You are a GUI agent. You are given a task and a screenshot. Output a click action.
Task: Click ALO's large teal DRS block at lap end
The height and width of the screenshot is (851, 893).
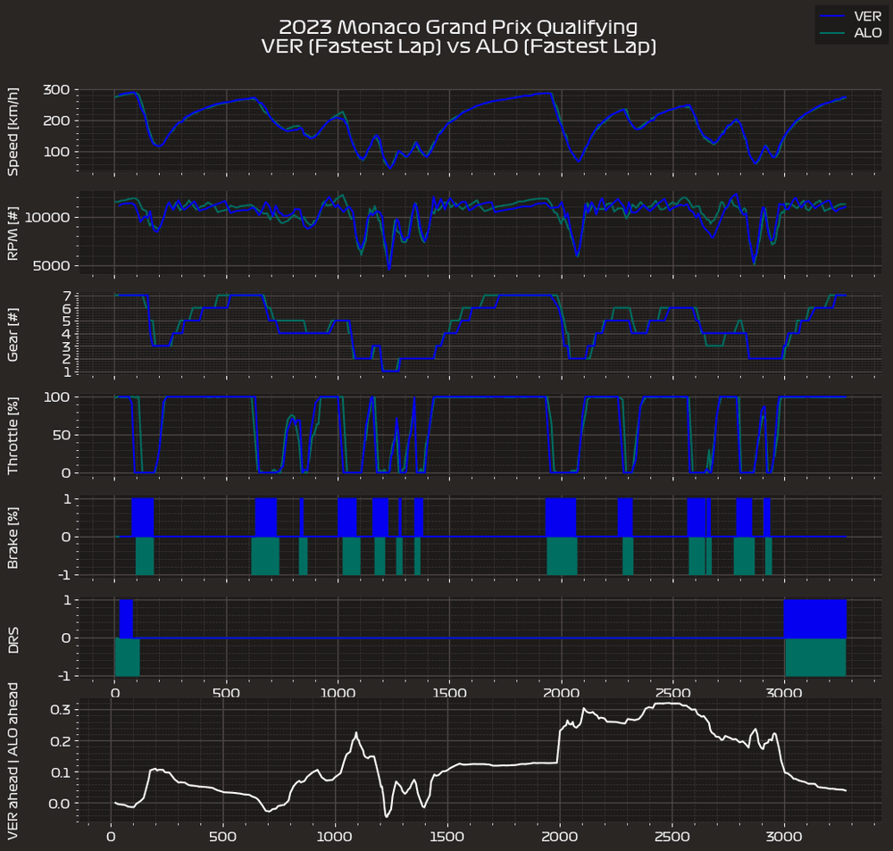coord(815,656)
